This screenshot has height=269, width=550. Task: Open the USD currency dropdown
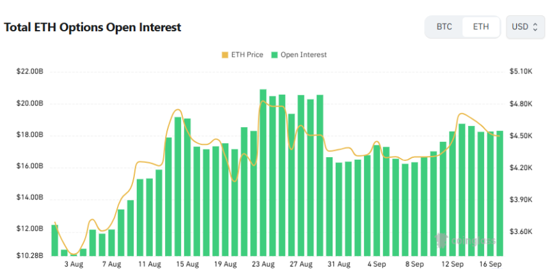525,27
